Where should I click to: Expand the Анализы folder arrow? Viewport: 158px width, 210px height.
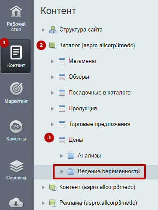click(x=62, y=156)
